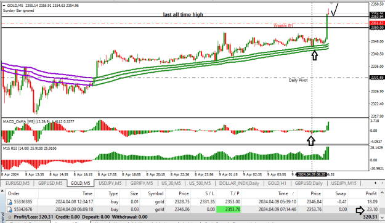Click close price 2346.84
The width and height of the screenshot is (385, 223).
pyautogui.click(x=314, y=202)
